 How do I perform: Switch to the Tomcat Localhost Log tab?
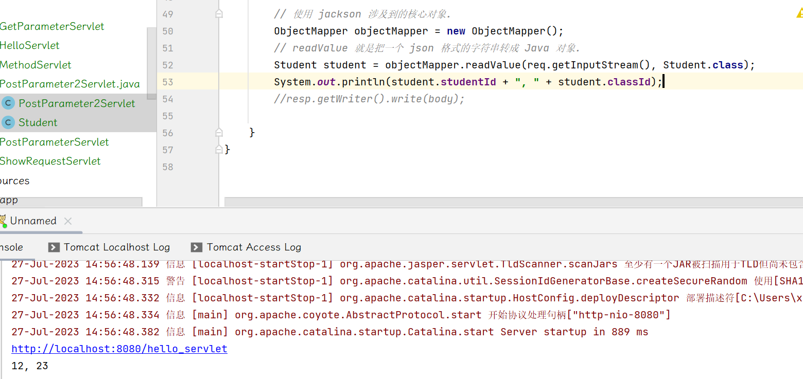coord(109,247)
